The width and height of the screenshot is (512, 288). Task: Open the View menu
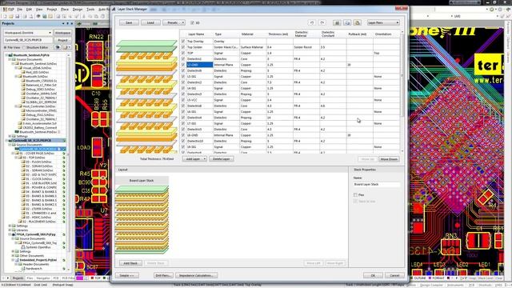39,10
